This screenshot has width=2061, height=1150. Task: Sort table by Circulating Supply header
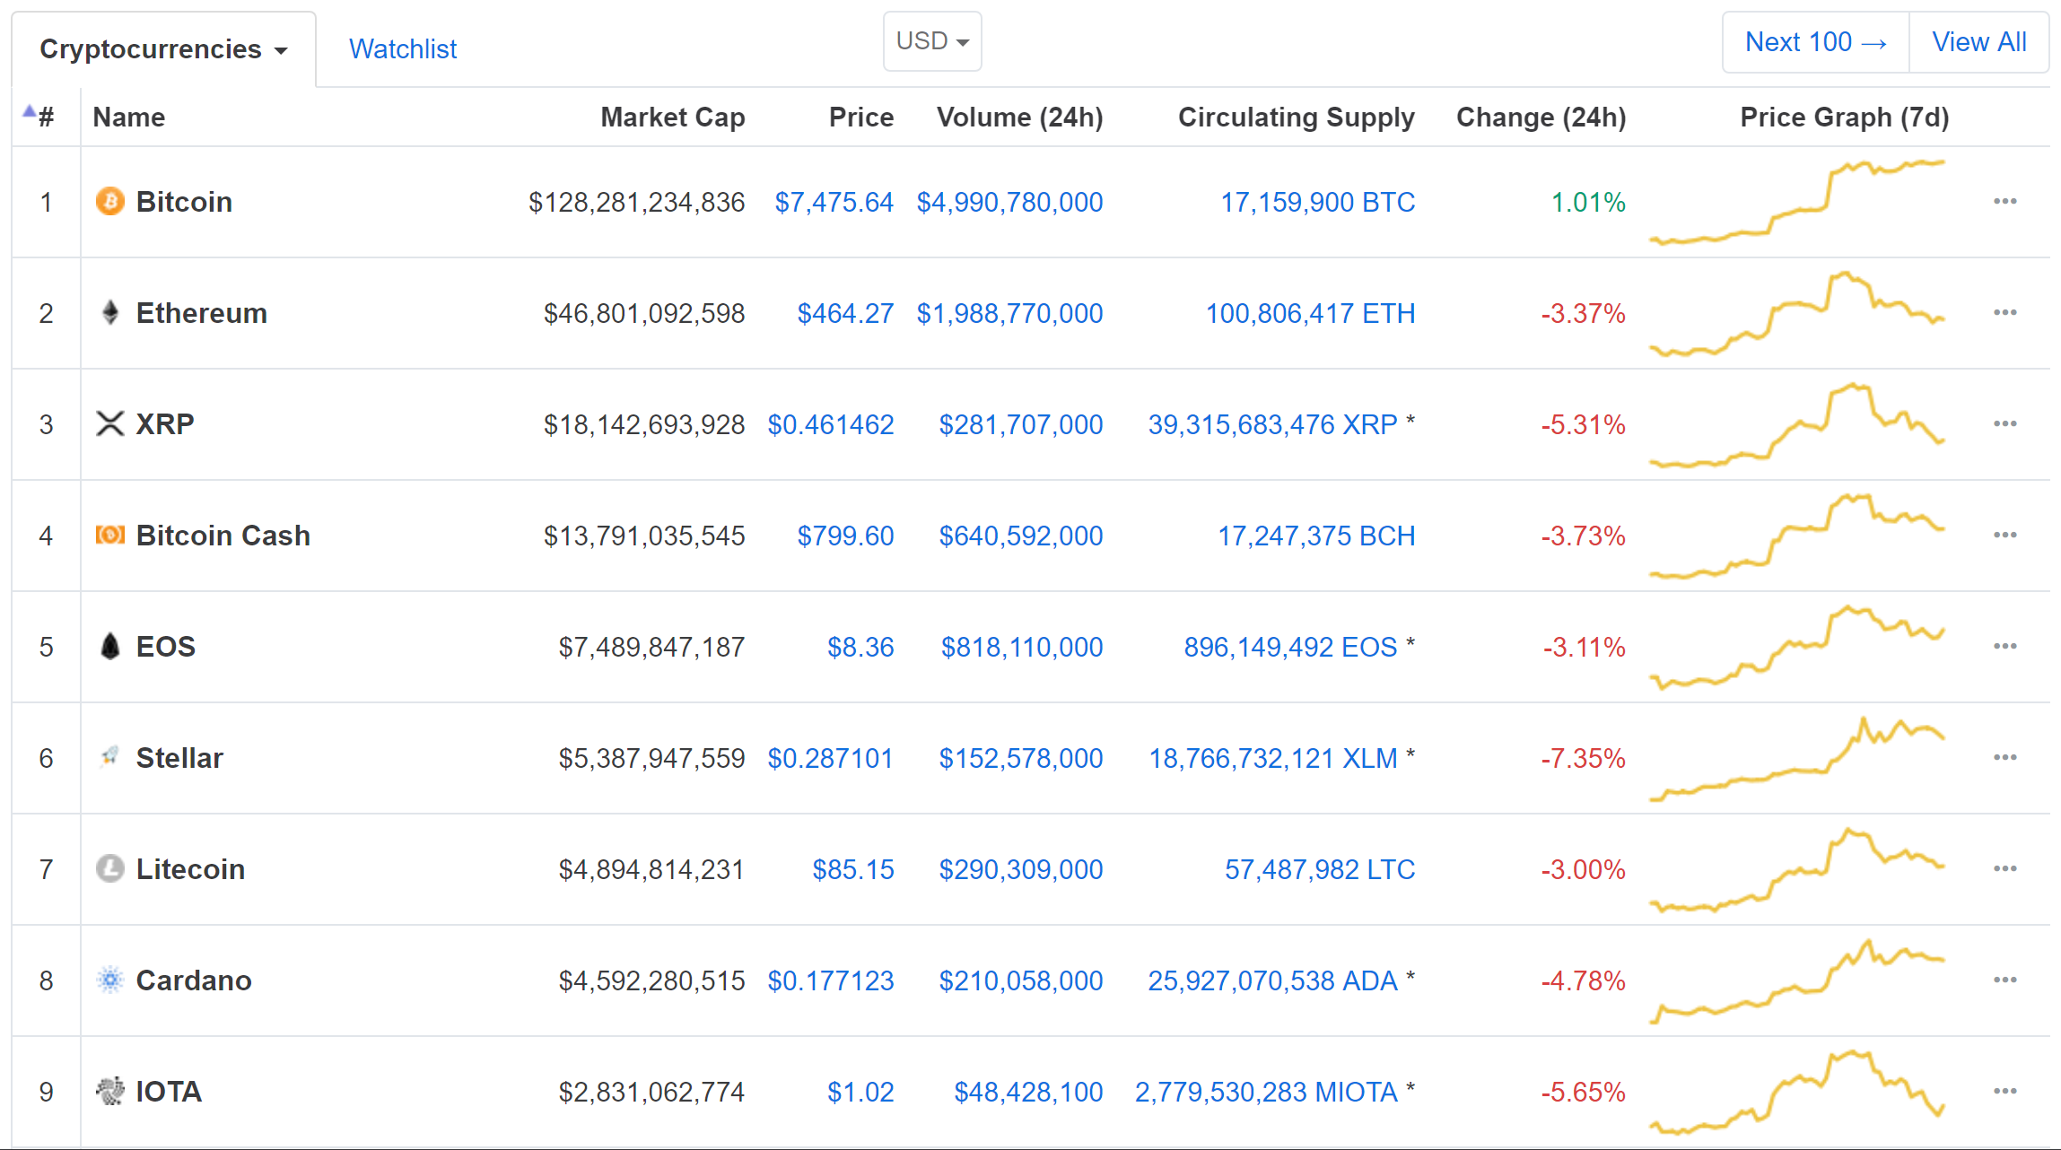point(1297,117)
